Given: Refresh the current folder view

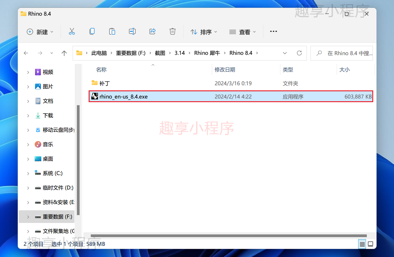Looking at the screenshot, I should click(299, 53).
